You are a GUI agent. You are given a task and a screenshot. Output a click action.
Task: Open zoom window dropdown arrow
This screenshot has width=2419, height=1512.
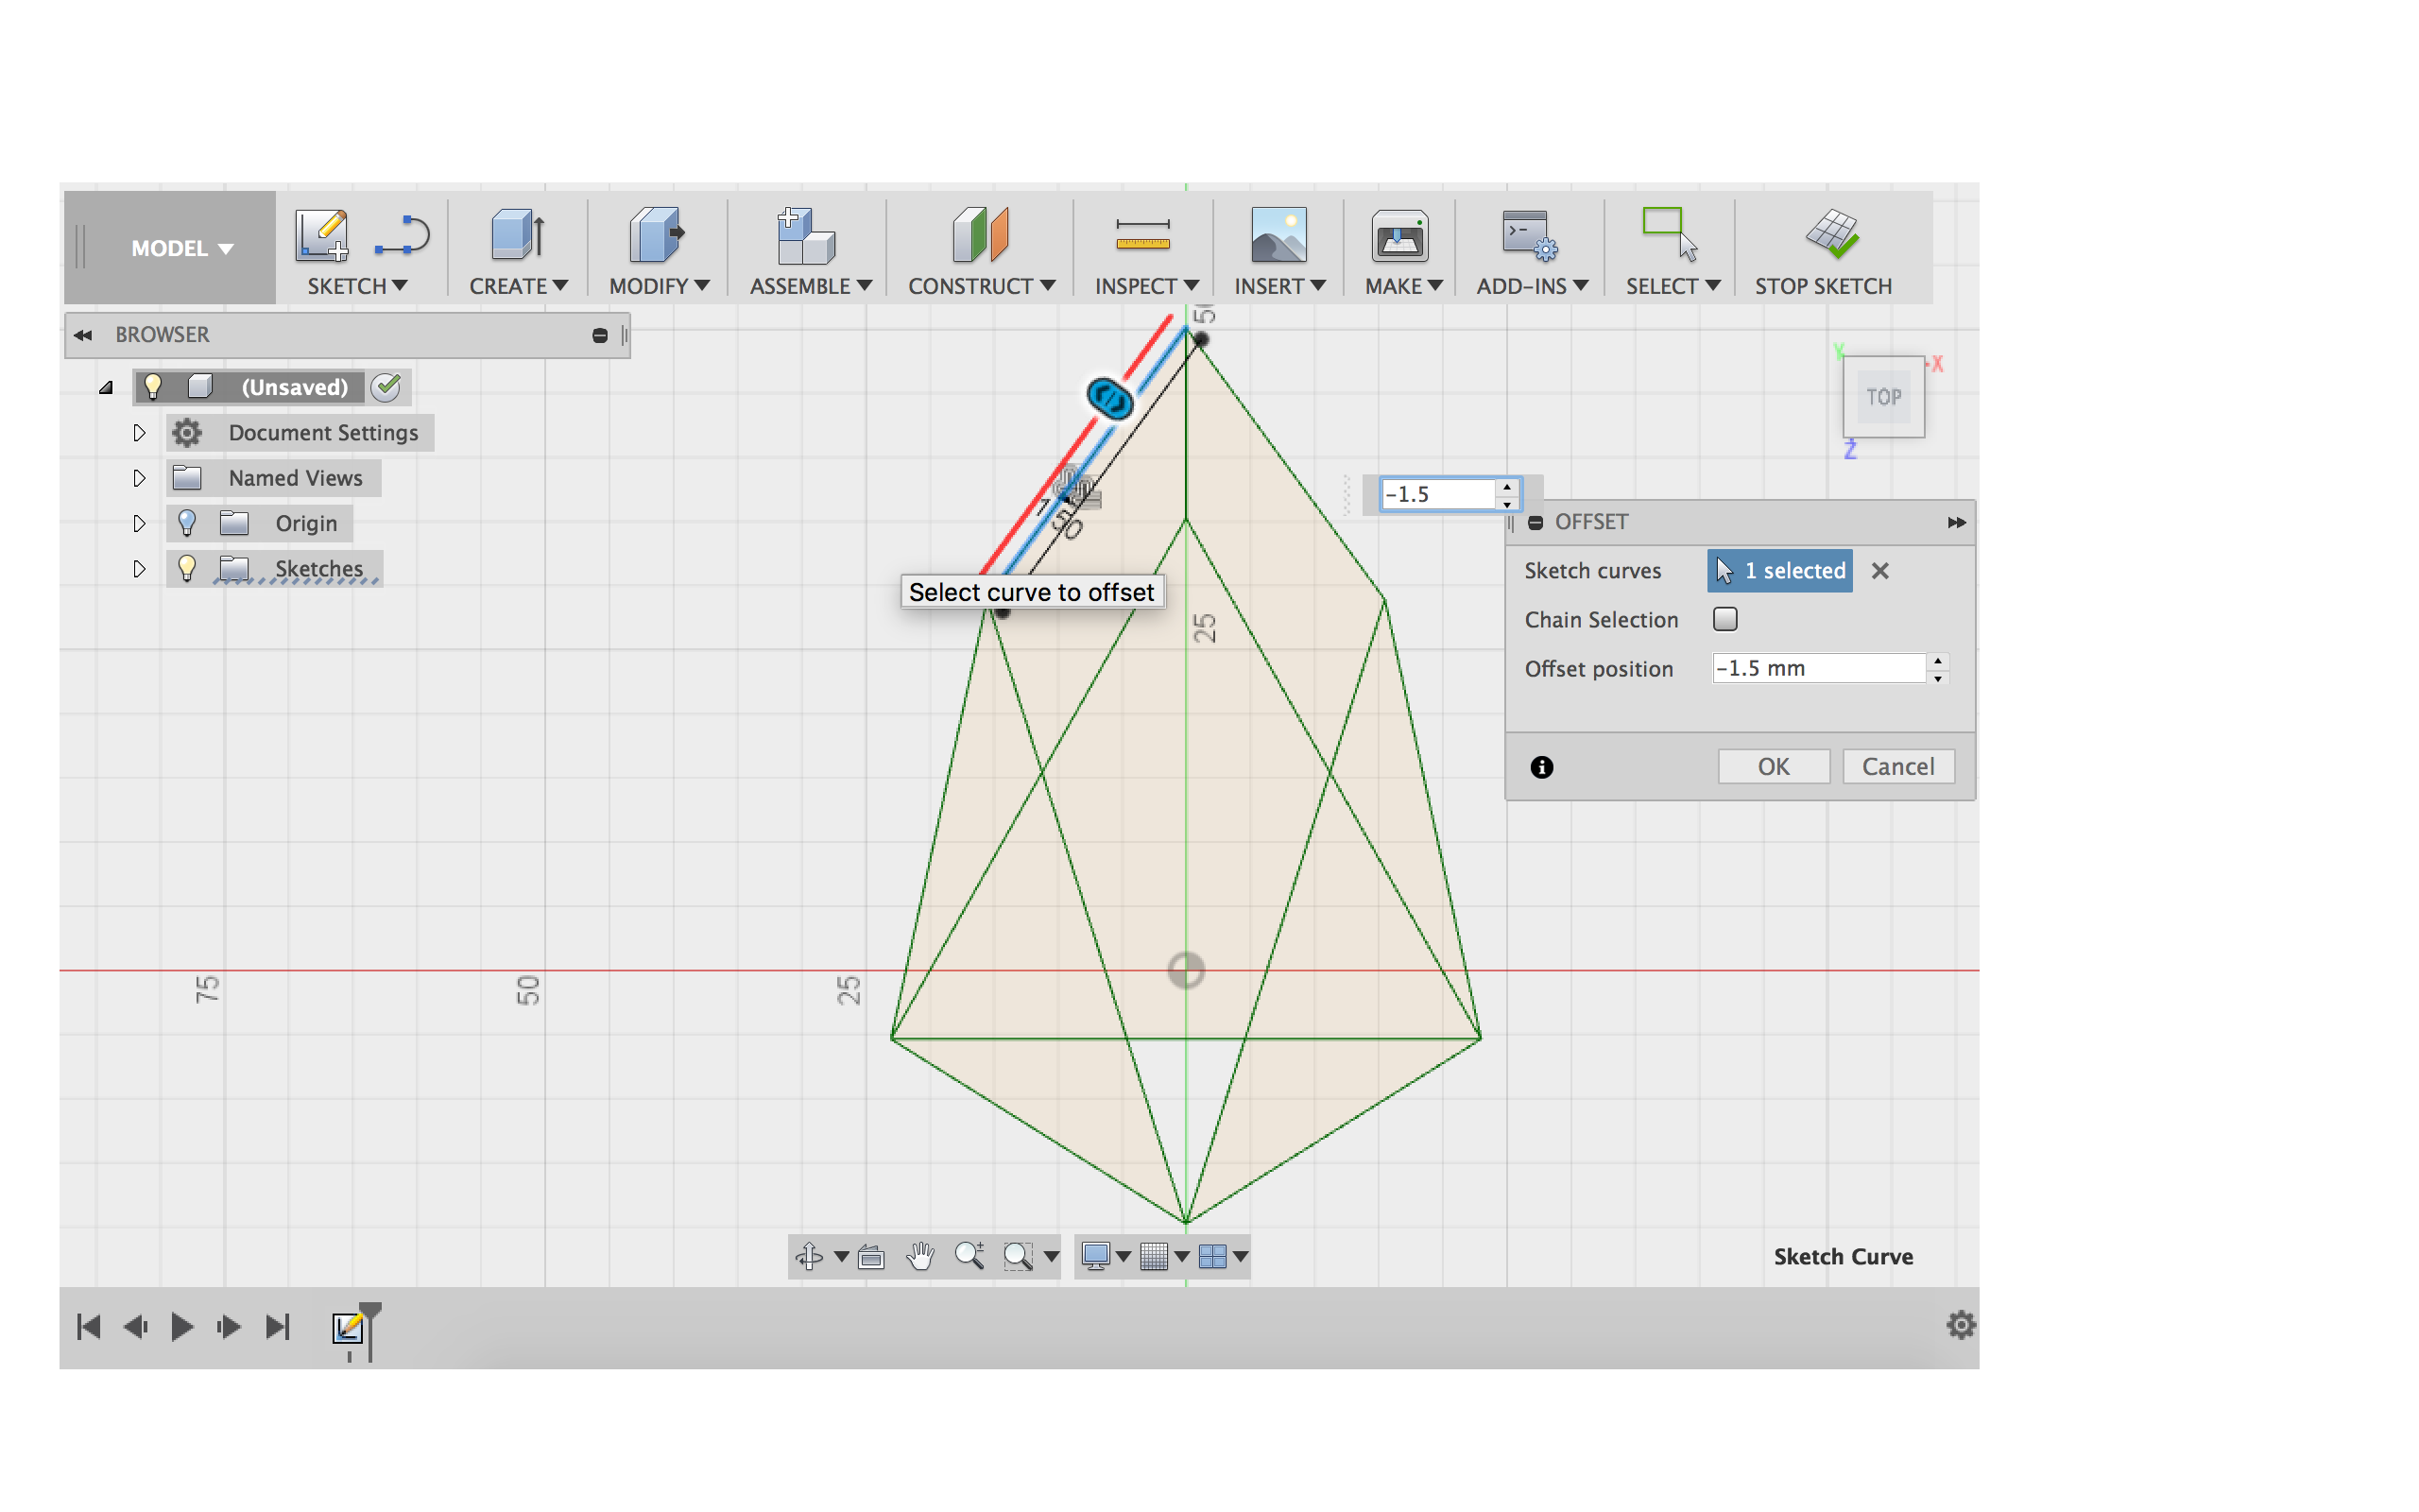click(1051, 1257)
